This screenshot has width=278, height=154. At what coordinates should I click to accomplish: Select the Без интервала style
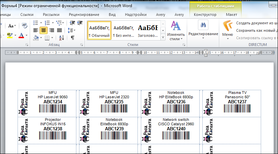pyautogui.click(x=124, y=30)
